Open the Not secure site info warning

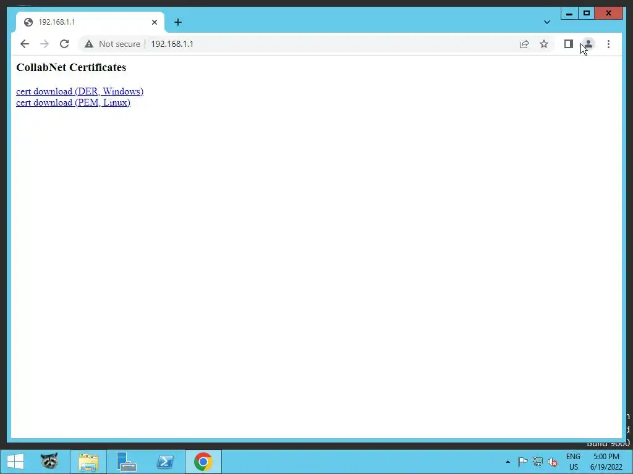pyautogui.click(x=113, y=44)
